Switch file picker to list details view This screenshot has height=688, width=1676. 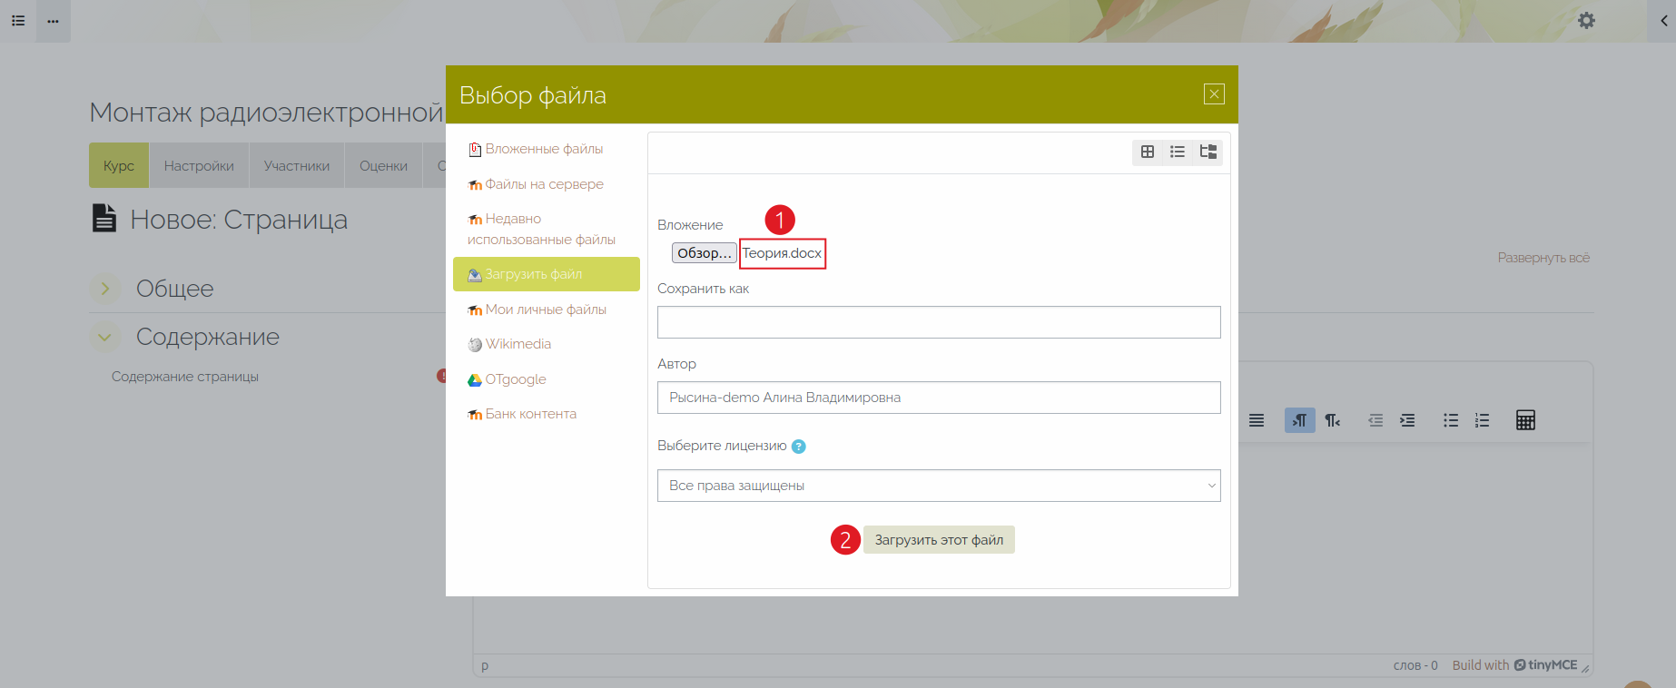click(1178, 152)
